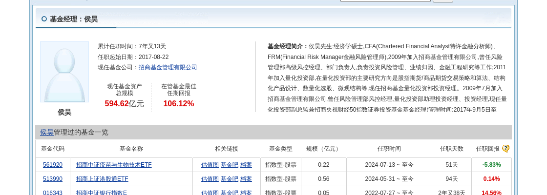The image size is (547, 195).
Task: Open 估值图 for fund 513990
Action: point(210,179)
